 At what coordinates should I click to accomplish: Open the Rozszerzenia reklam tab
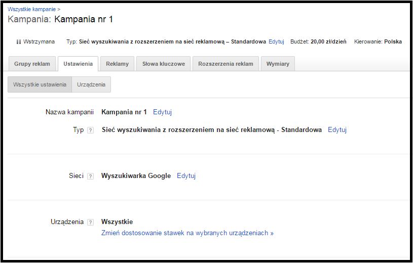(226, 64)
